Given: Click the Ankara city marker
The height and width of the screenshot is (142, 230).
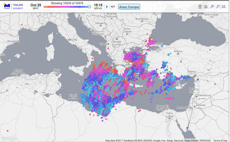Looking at the screenshot, I should point(178,51).
